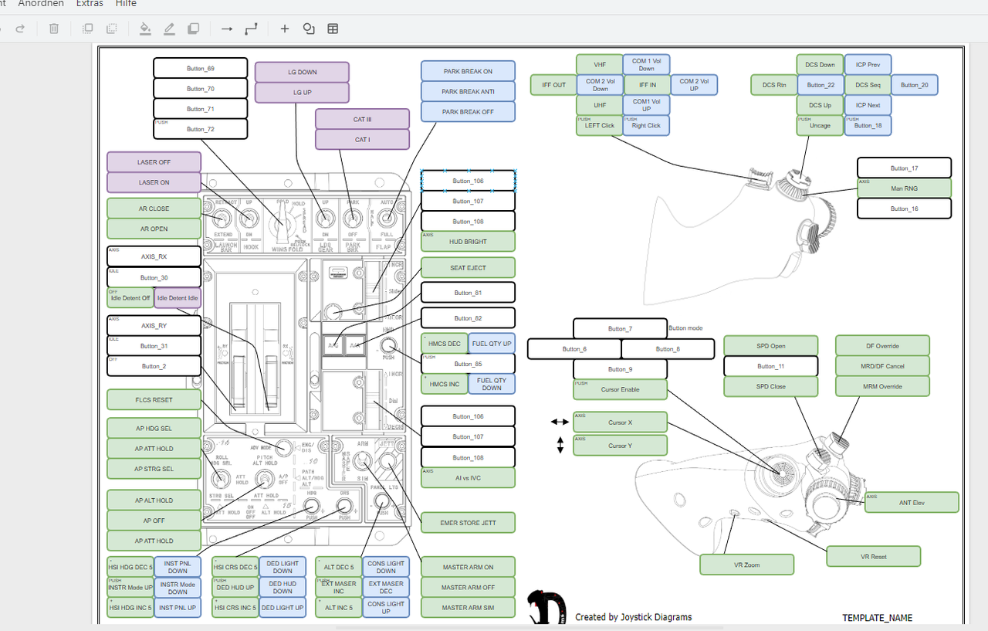
Task: Click the shapes icon in the toolbar
Action: tap(309, 29)
